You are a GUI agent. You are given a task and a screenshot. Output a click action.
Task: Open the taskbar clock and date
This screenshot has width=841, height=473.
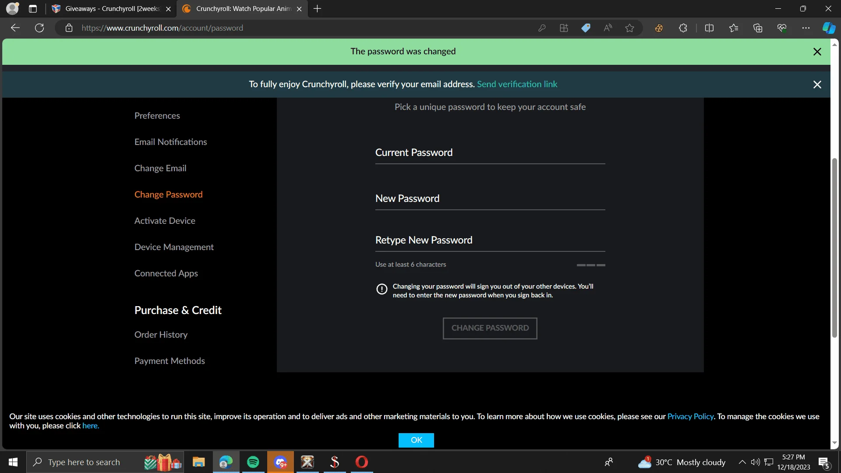[x=793, y=462]
